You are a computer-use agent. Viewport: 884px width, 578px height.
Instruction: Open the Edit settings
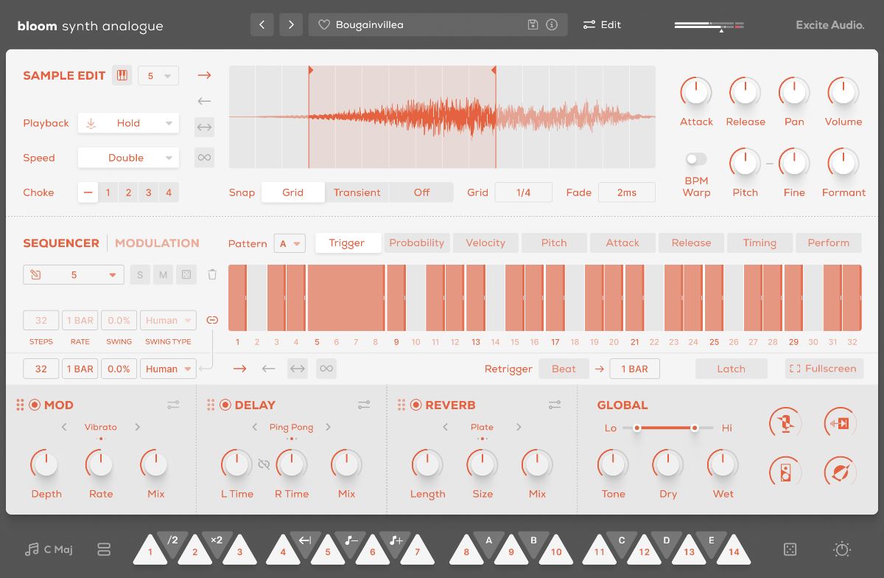click(x=602, y=24)
